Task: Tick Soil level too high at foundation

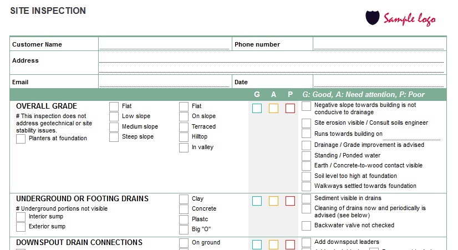Action: point(306,176)
